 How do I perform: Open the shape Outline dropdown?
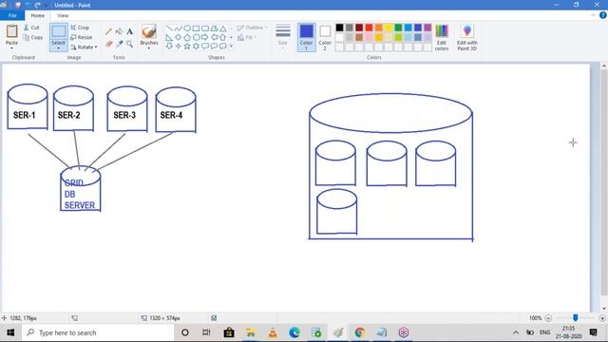tap(252, 28)
